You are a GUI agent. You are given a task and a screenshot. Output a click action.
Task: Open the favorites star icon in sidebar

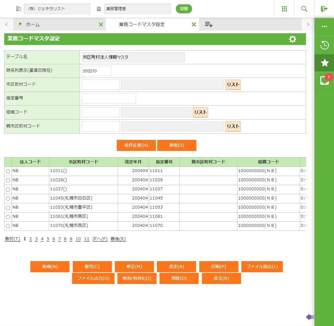pos(324,63)
